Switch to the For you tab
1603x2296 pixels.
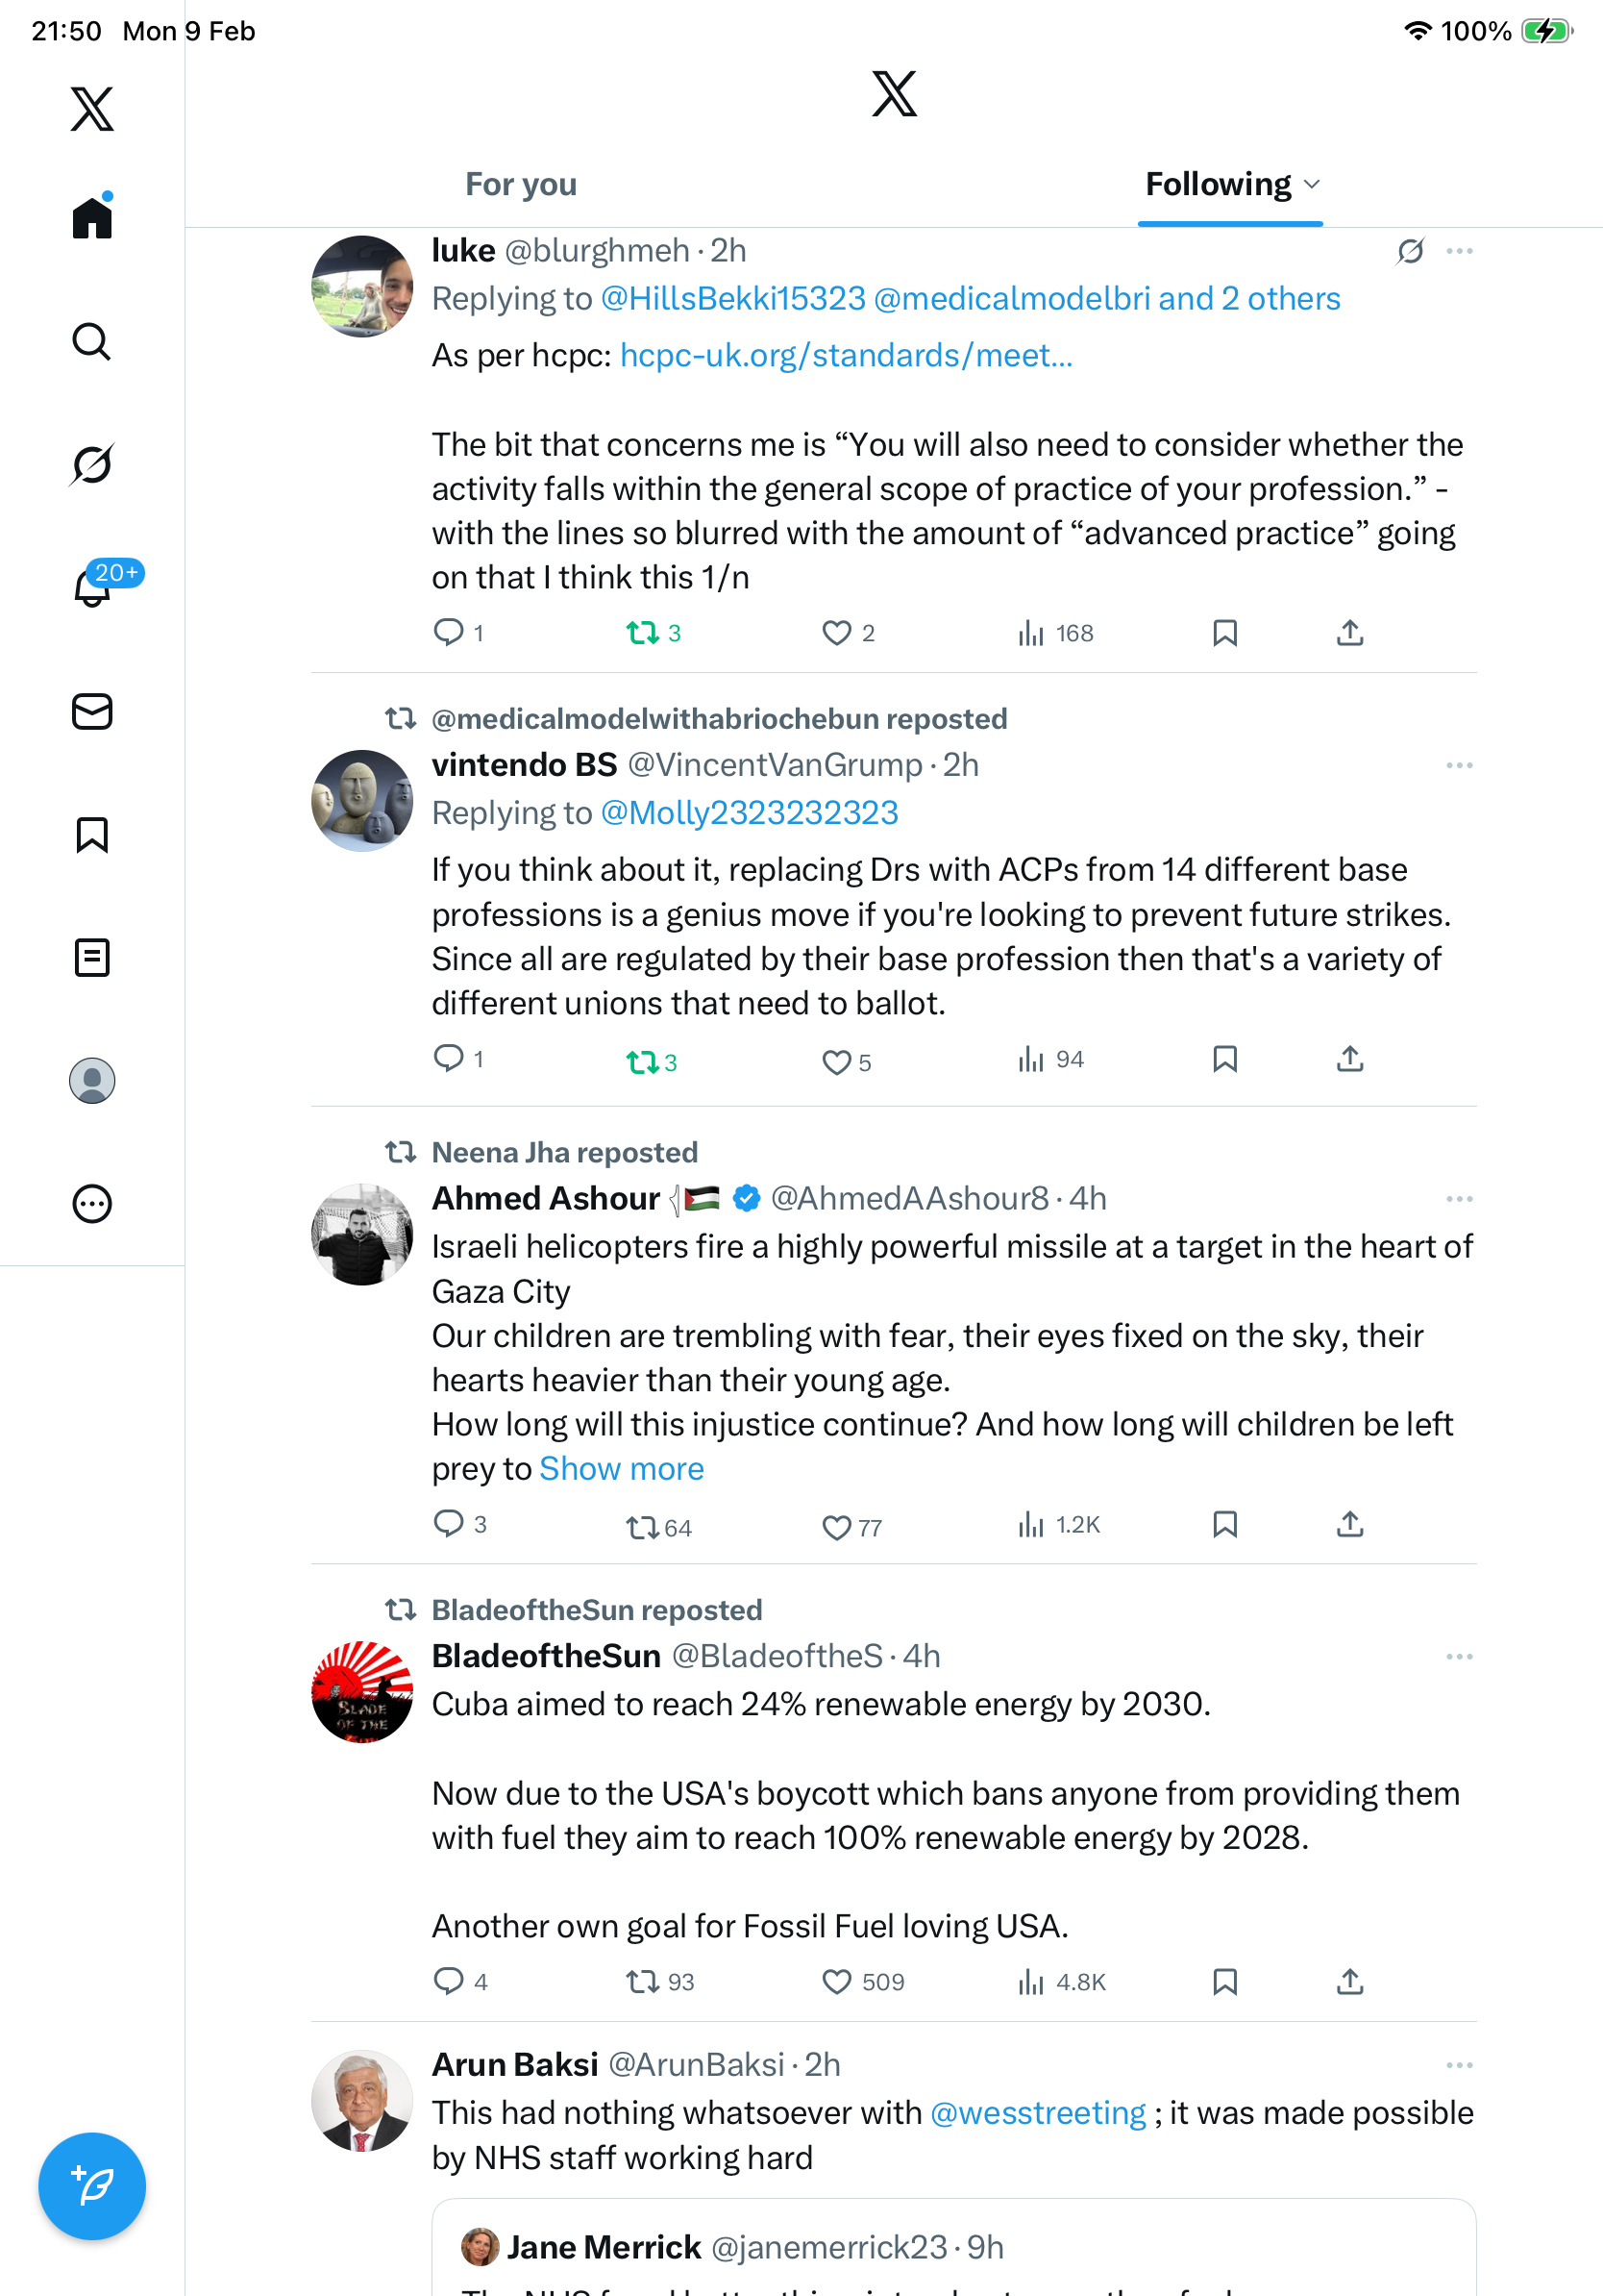click(x=521, y=184)
